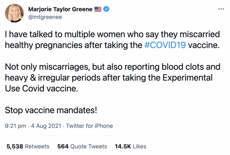The width and height of the screenshot is (230, 155).
Task: Click the 9:21 pm timestamp
Action: [15, 126]
